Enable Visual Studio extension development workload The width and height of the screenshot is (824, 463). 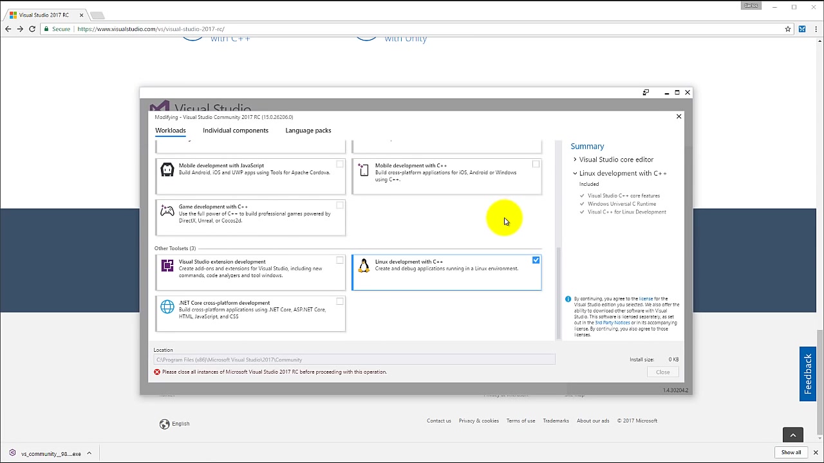(340, 260)
